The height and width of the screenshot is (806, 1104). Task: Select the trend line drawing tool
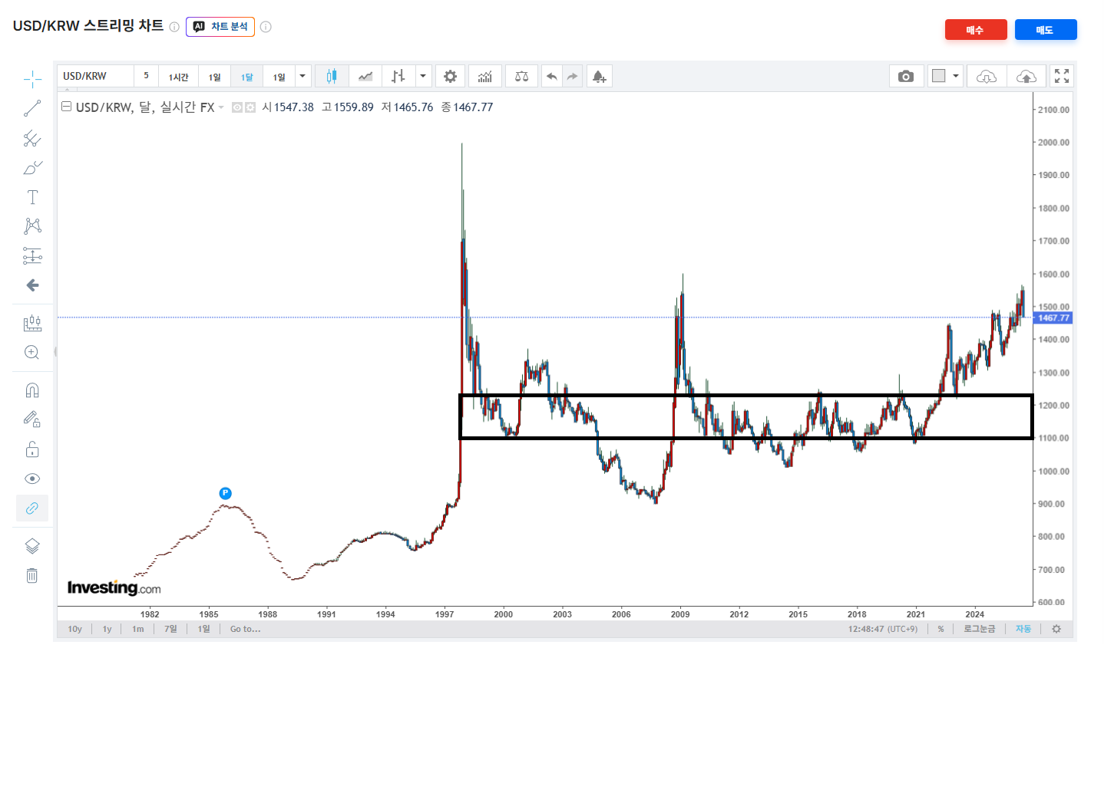(x=32, y=108)
